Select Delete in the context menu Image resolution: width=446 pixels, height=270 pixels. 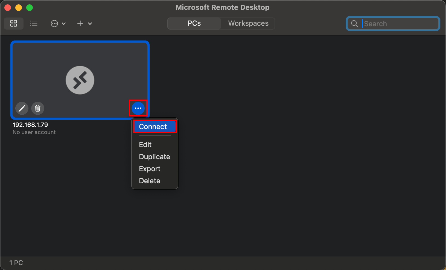coord(150,181)
